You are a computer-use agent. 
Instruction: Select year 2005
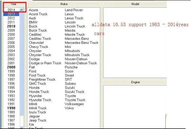(x=11, y=47)
